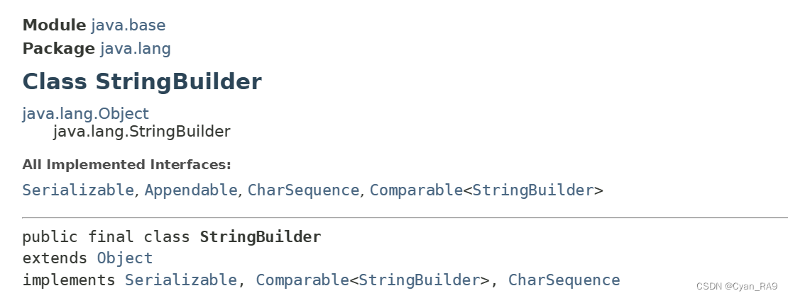Open Serializable in the implements clause
The height and width of the screenshot is (298, 788).
(x=180, y=280)
